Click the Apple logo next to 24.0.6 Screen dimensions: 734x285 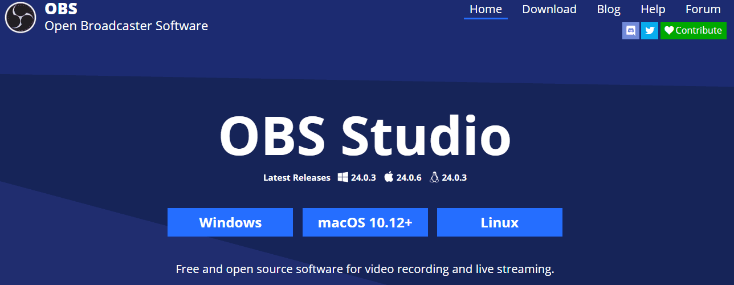point(389,177)
